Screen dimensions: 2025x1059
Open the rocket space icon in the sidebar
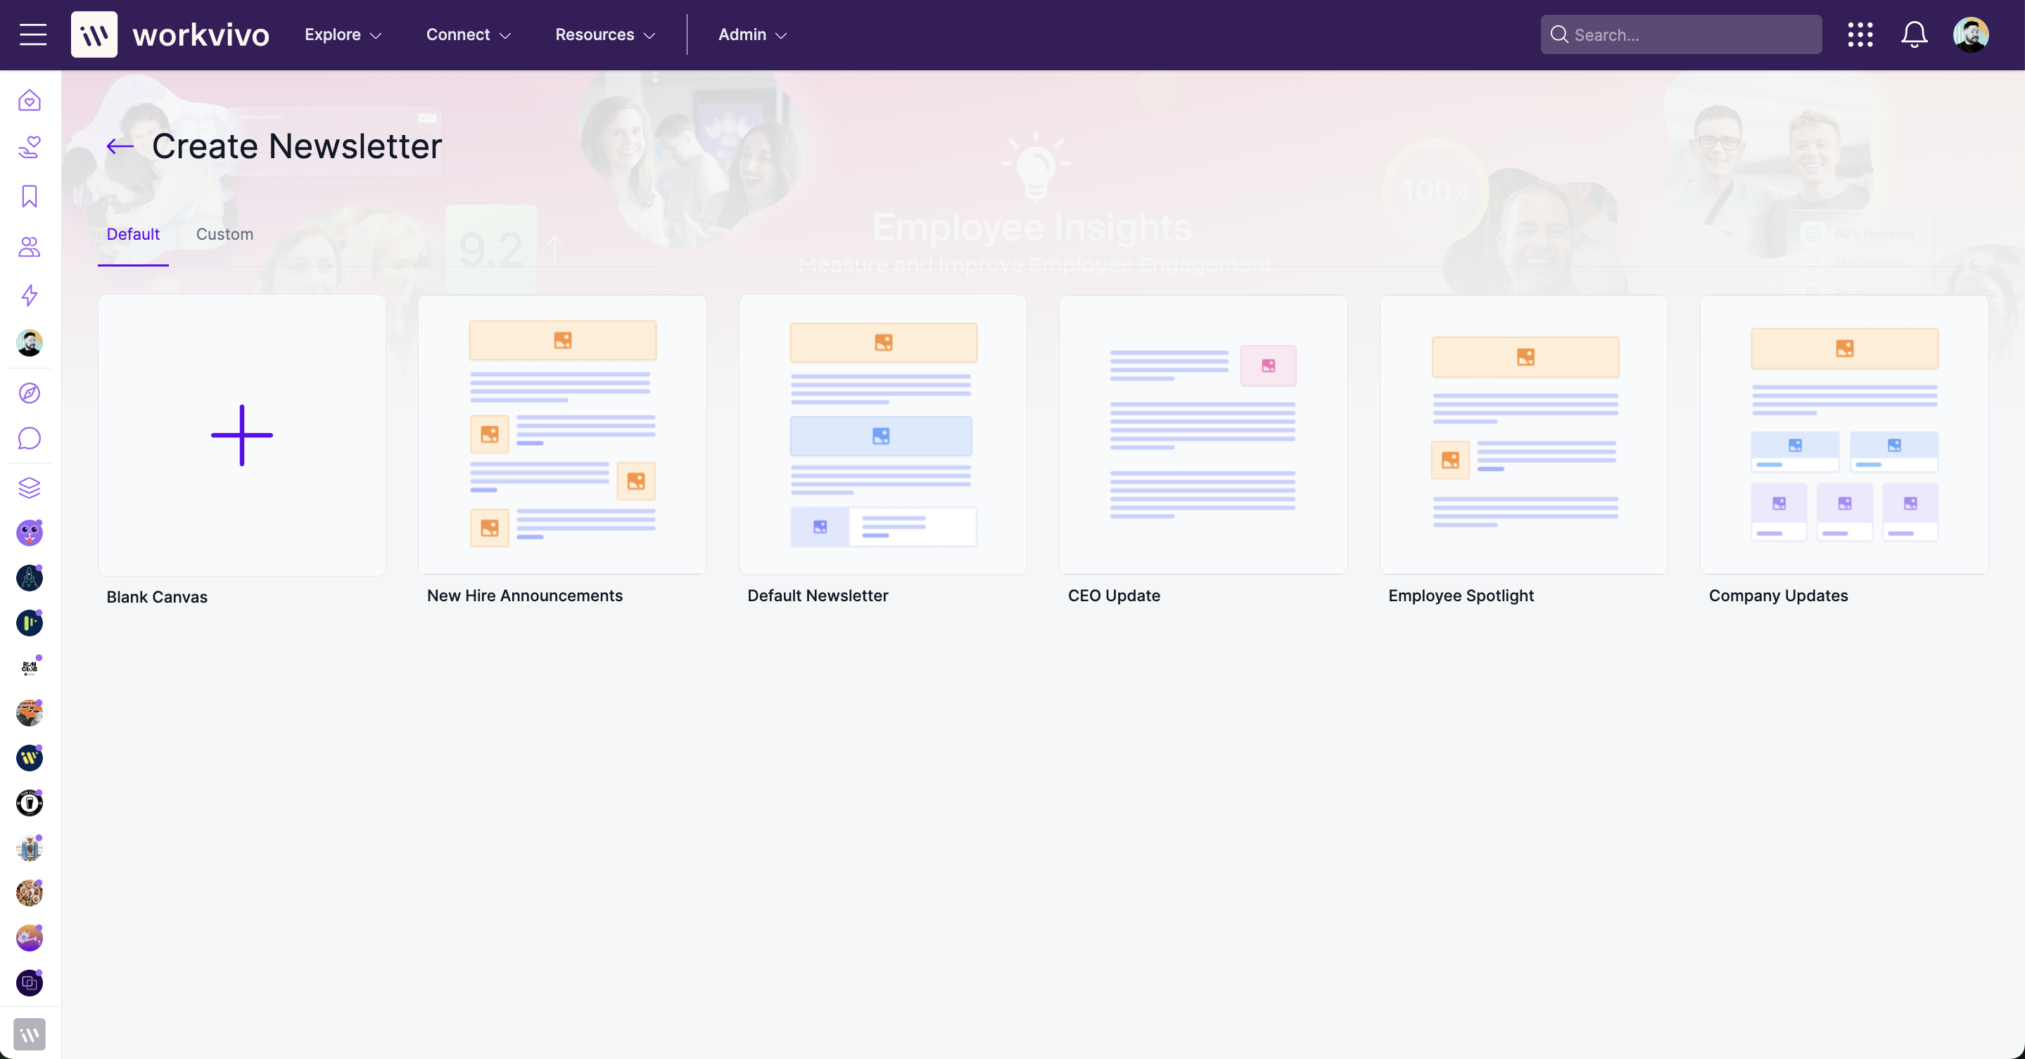(x=29, y=578)
